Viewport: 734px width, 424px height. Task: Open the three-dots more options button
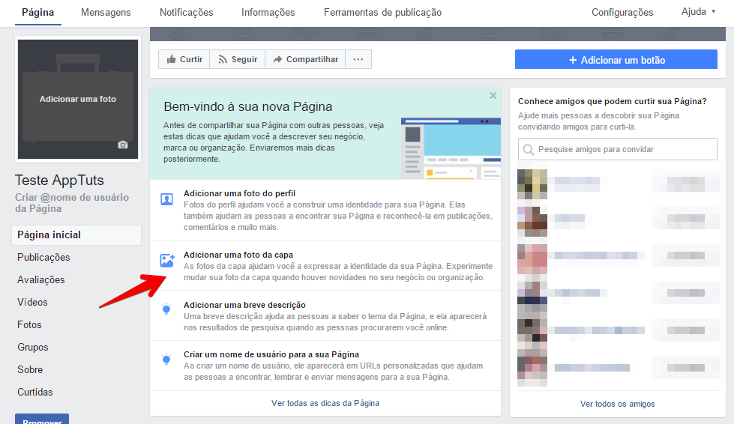pos(358,59)
